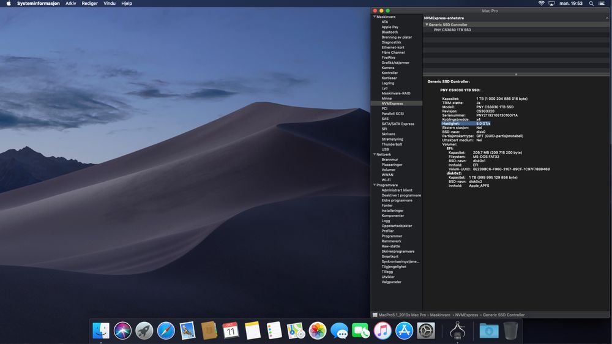Select Brenning av plater in sidebar

pyautogui.click(x=397, y=37)
